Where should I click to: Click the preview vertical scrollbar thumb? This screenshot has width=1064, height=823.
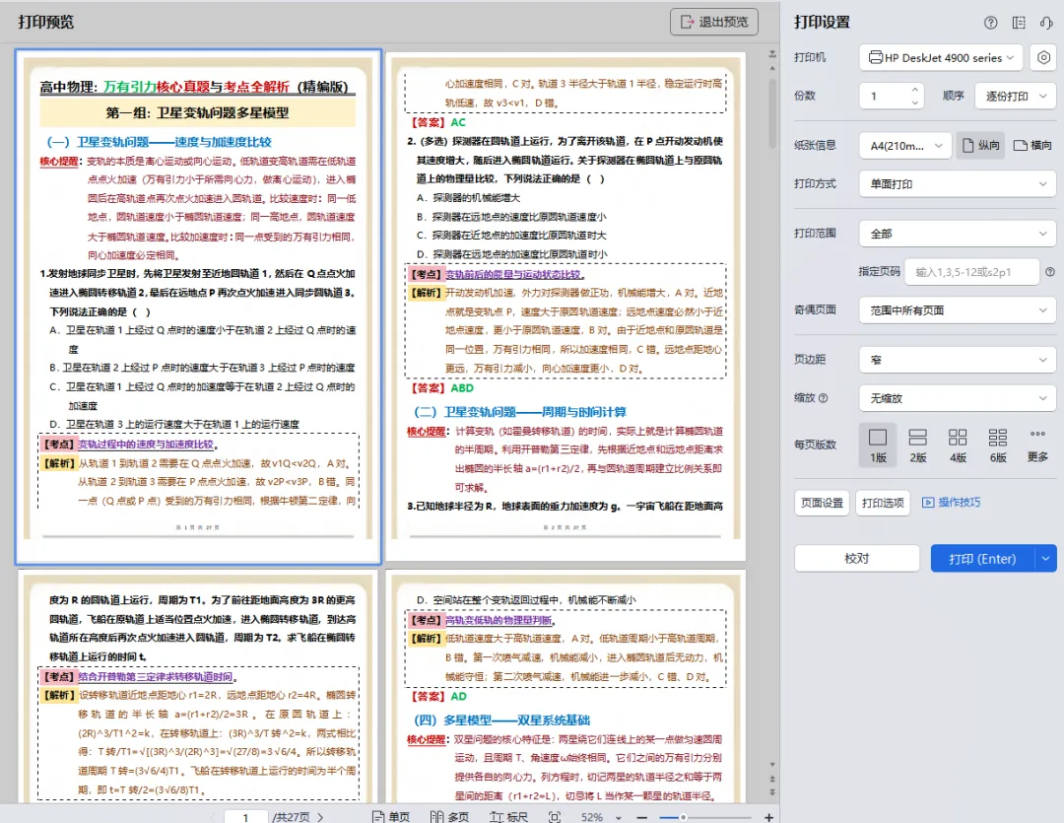pyautogui.click(x=772, y=113)
